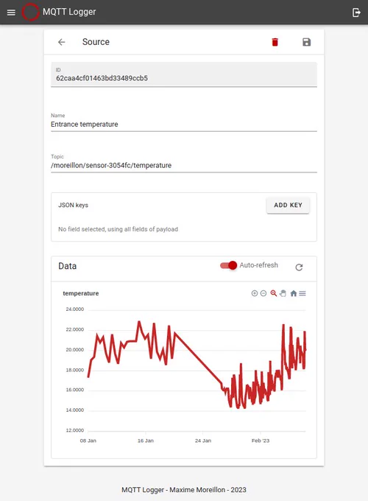This screenshot has width=368, height=501.
Task: Zoom out on the temperature chart
Action: click(263, 293)
